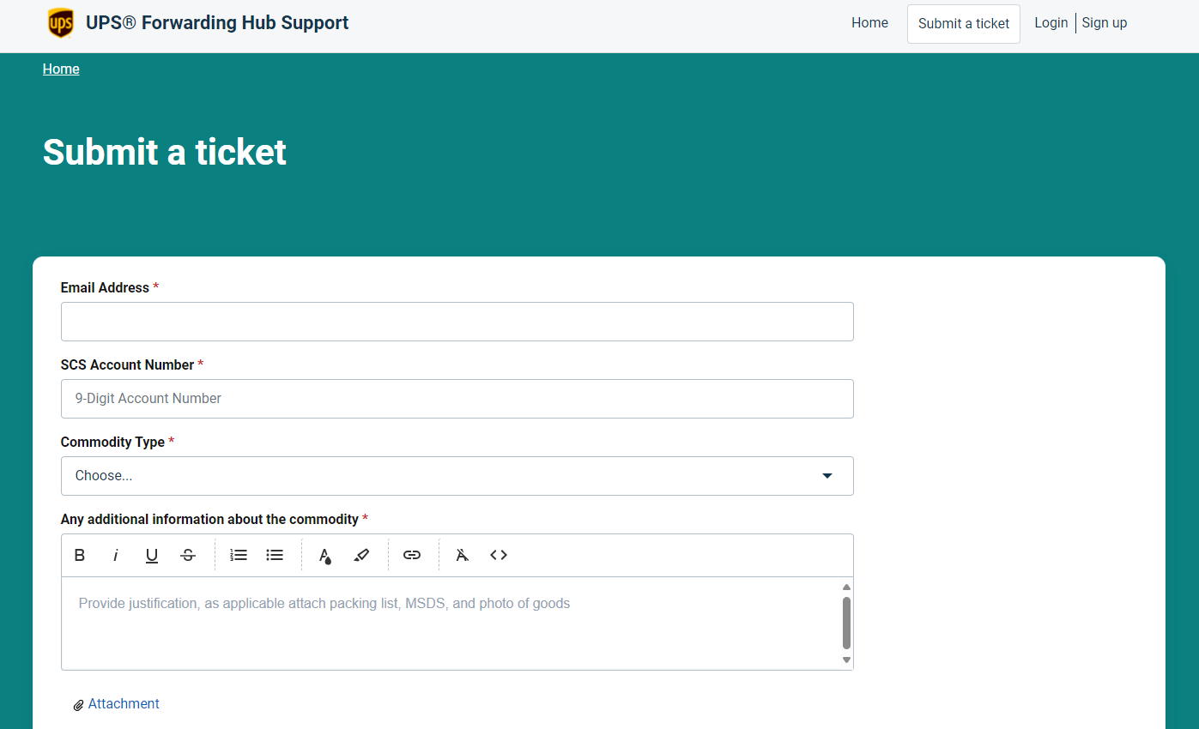This screenshot has height=729, width=1199.
Task: Click into the additional information text area
Action: click(451, 624)
